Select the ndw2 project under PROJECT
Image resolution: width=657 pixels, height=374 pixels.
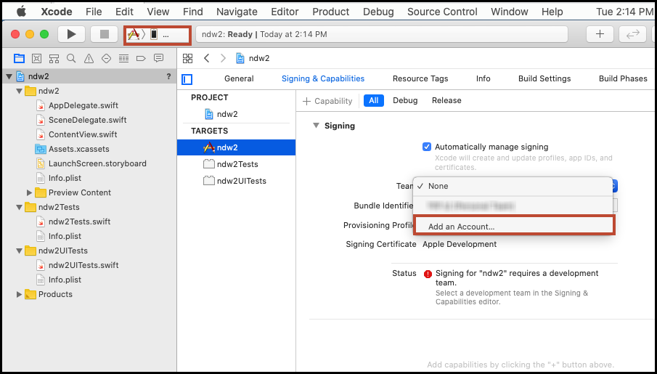227,114
